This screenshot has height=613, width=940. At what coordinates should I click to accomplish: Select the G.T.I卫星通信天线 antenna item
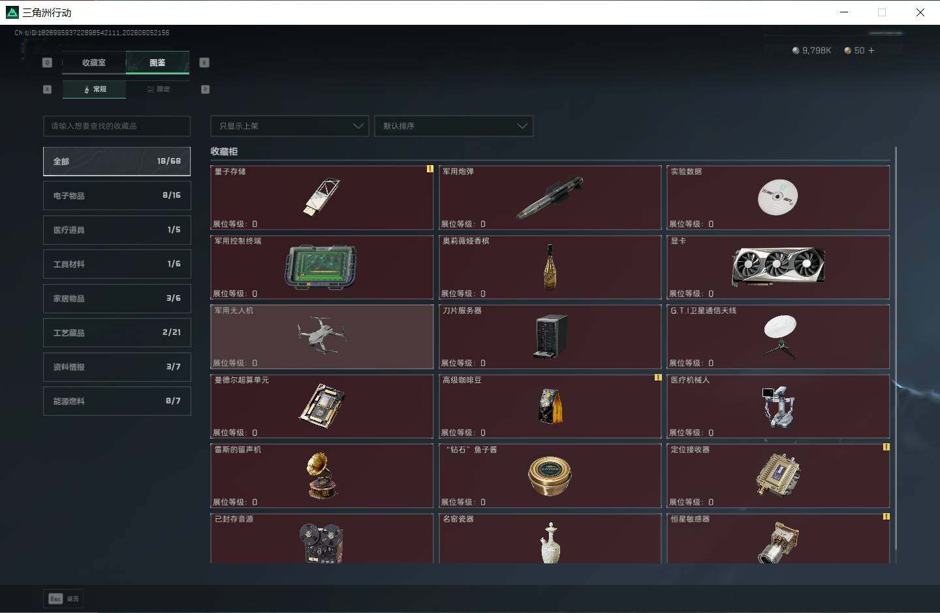click(778, 336)
